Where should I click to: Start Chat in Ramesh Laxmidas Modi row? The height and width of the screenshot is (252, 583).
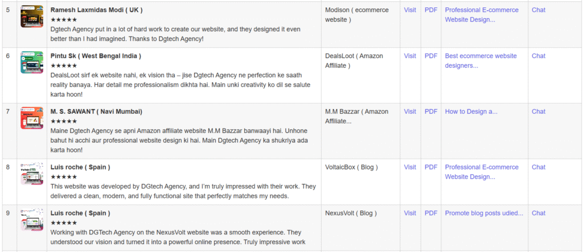point(538,10)
